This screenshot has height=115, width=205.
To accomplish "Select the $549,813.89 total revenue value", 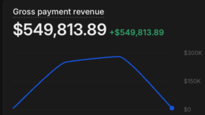I will pos(60,30).
